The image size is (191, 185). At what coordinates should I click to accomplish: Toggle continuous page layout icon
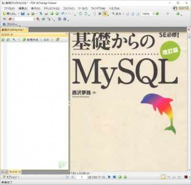click(x=169, y=177)
